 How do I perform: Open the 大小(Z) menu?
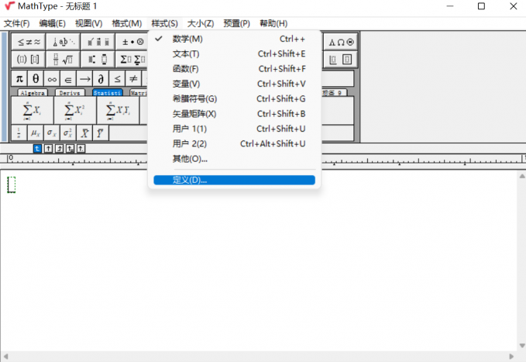pyautogui.click(x=201, y=23)
